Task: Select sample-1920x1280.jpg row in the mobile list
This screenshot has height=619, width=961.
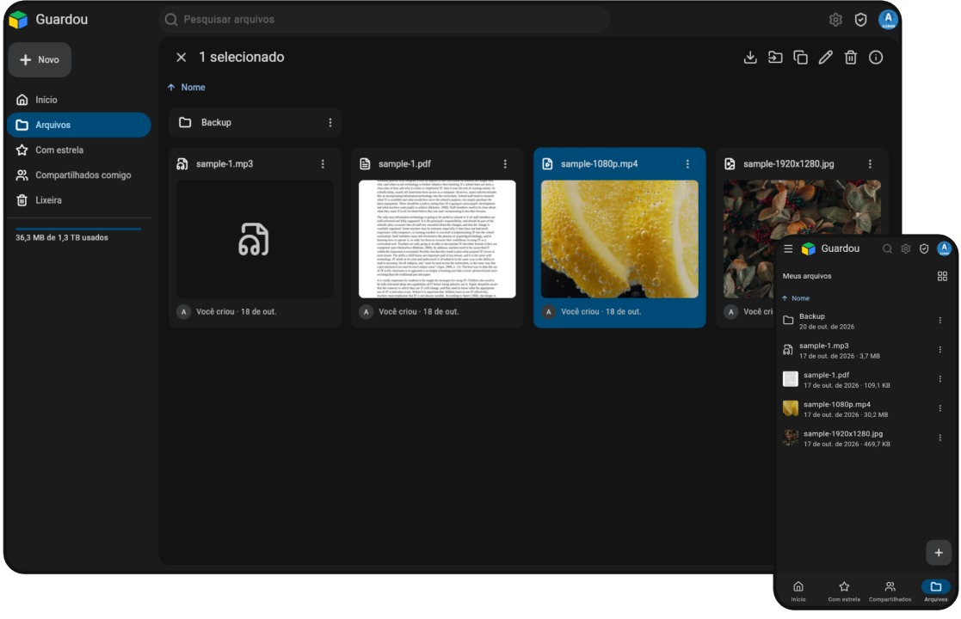Action: 866,438
